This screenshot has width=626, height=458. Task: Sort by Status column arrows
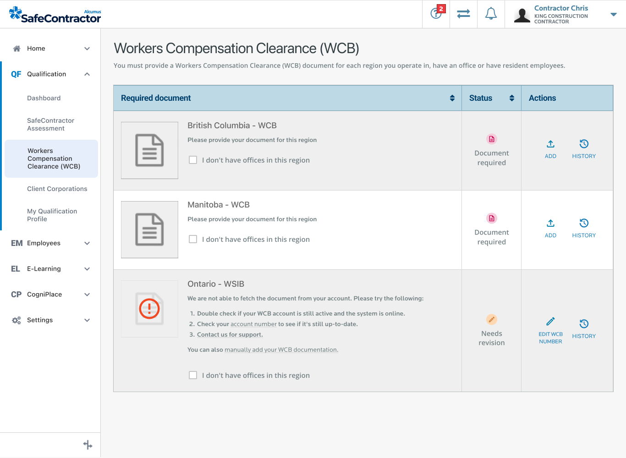(x=512, y=98)
